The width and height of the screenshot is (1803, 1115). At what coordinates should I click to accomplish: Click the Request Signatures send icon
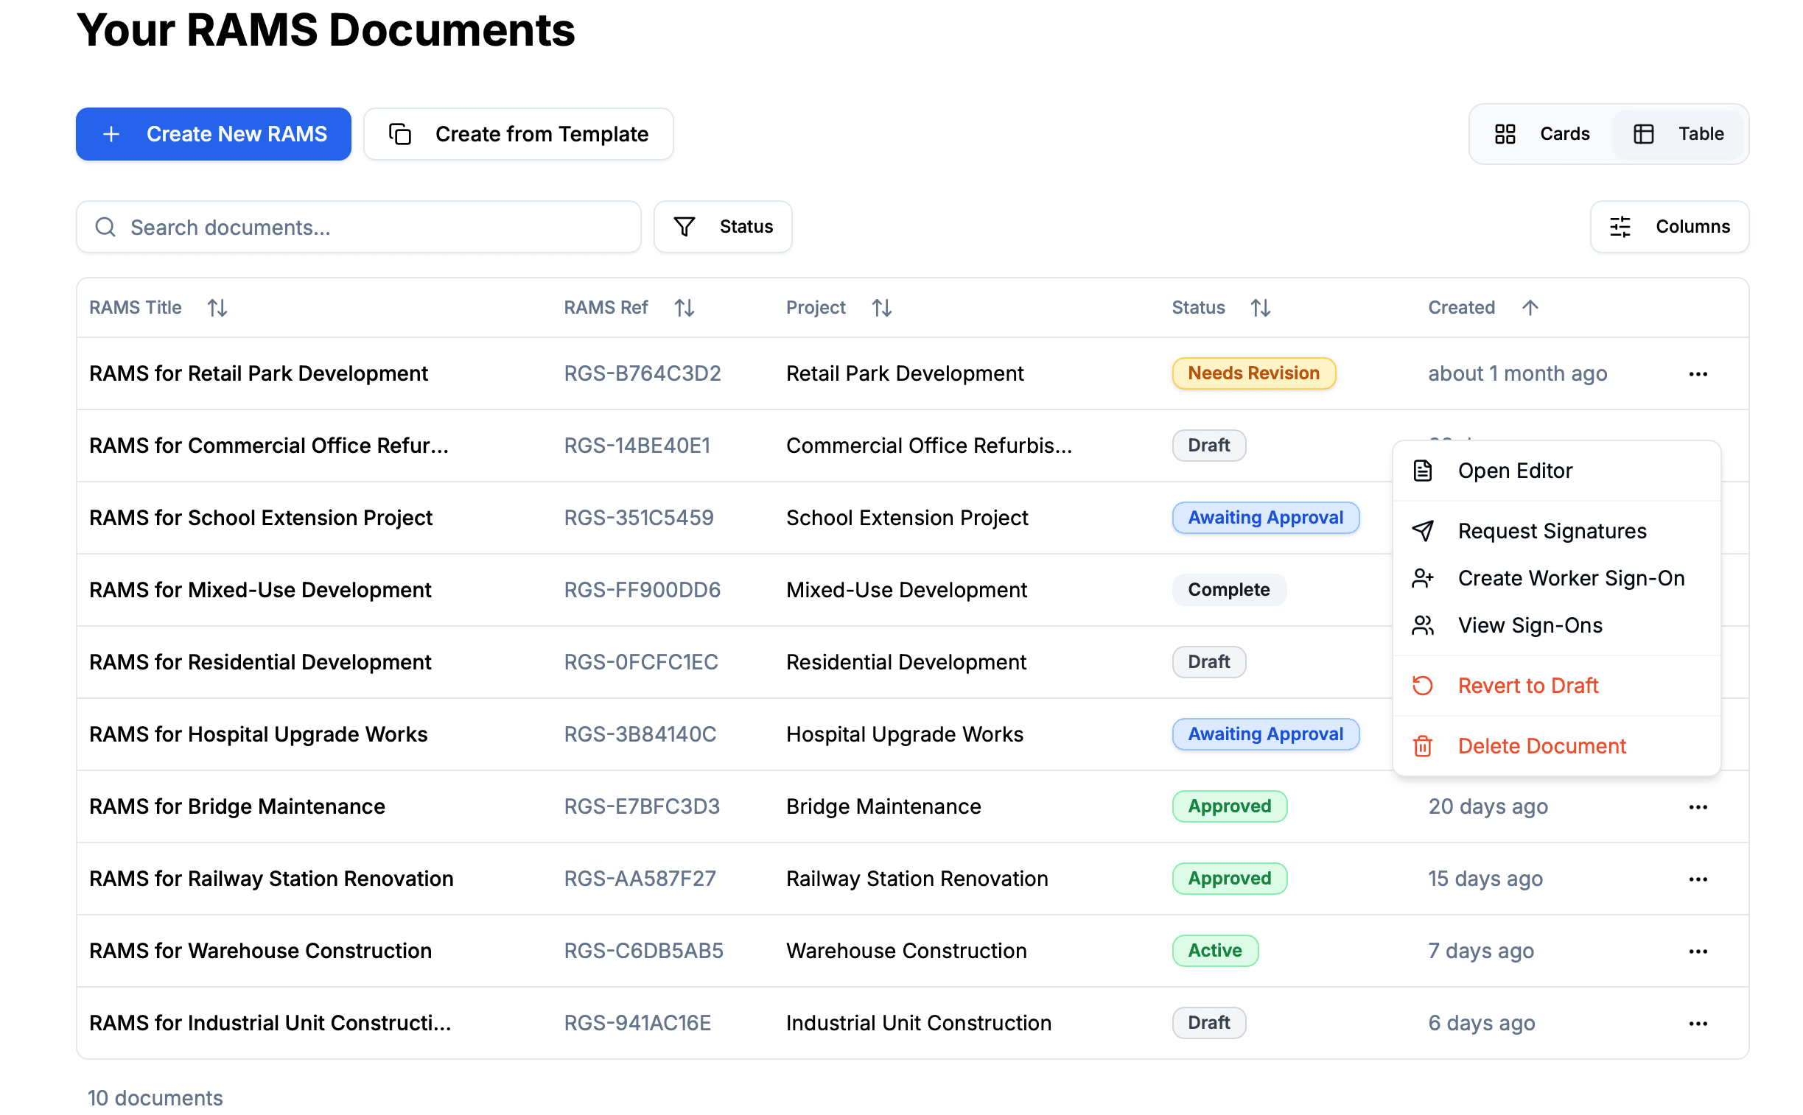(x=1423, y=530)
